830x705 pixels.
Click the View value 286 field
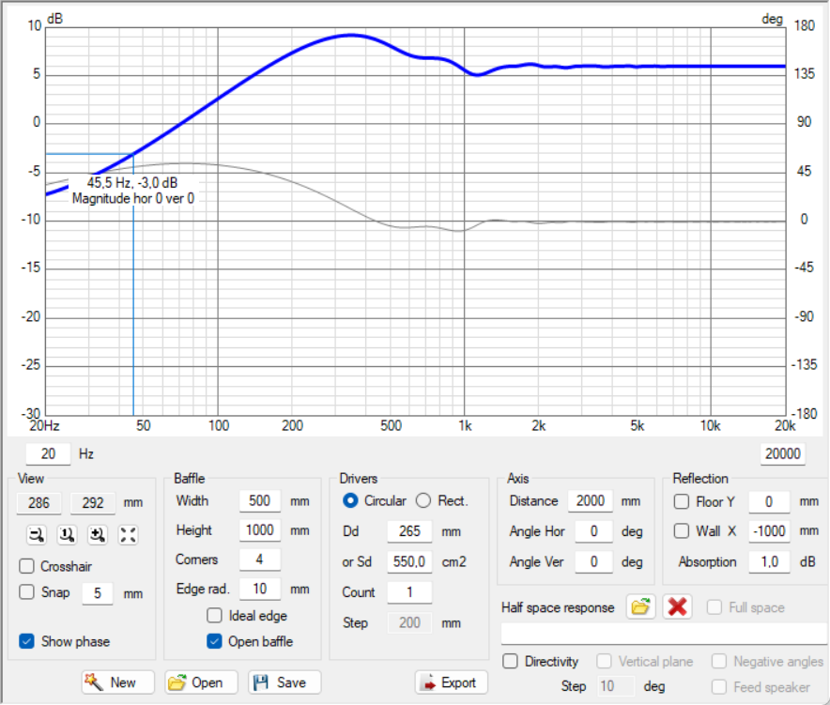(x=38, y=503)
